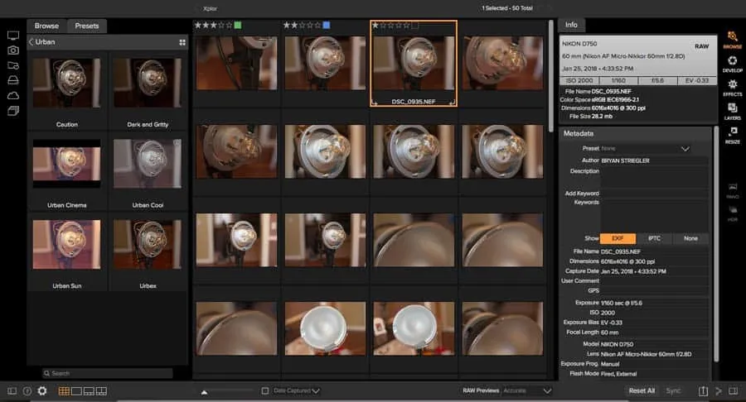Open the RAW Previews Accurate dropdown
Screen dimensions: 746x402
click(527, 390)
